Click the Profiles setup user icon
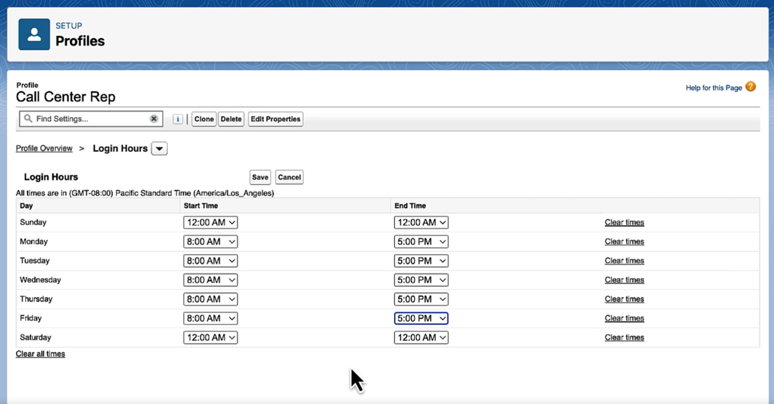 [34, 34]
